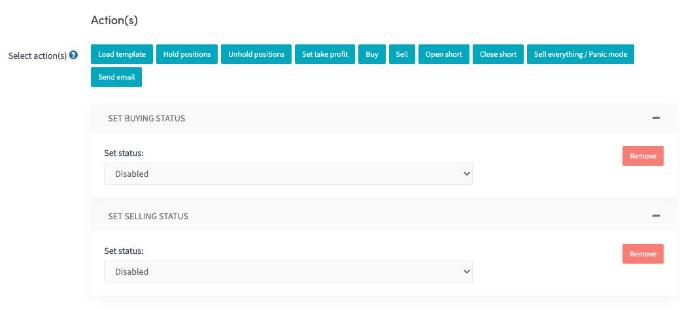
Task: Collapse the Set Buying Status panel
Action: pos(656,117)
